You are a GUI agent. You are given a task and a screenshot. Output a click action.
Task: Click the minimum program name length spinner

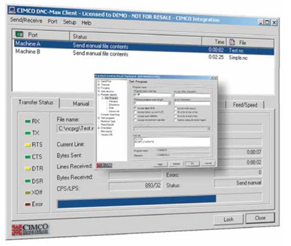170,103
